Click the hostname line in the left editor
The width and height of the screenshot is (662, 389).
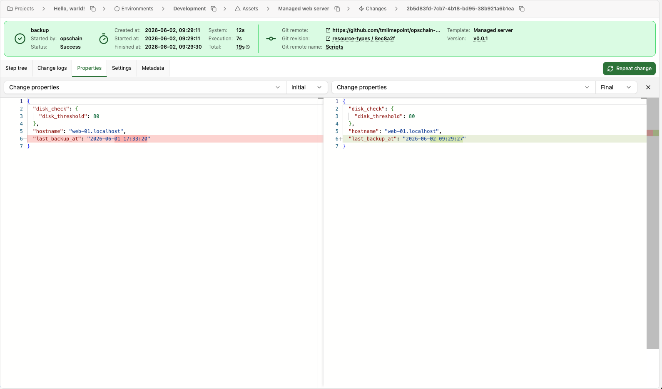[x=79, y=131]
